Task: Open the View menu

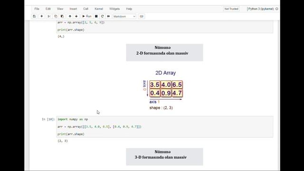Action: [x=60, y=9]
